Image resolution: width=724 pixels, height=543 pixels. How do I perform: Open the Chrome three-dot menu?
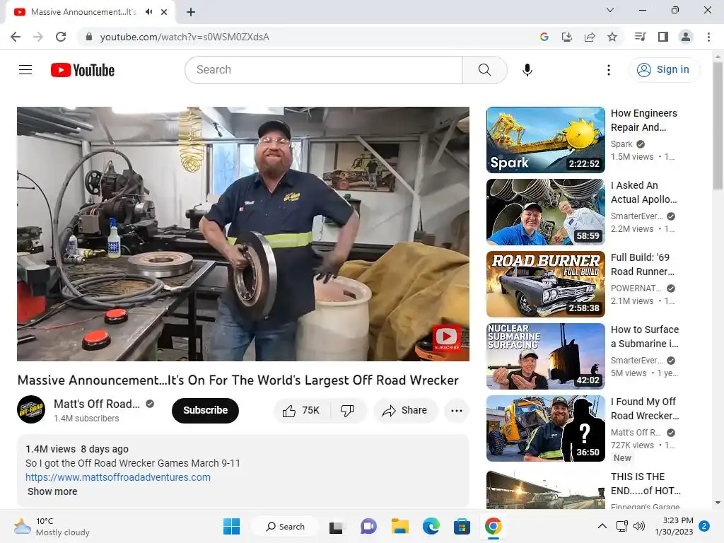pos(708,37)
